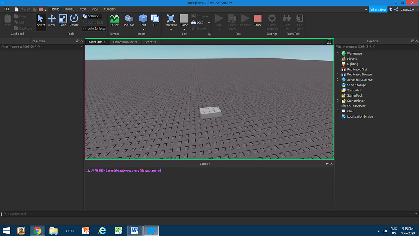The width and height of the screenshot is (419, 236).
Task: Select the Move tool
Action: pyautogui.click(x=51, y=20)
